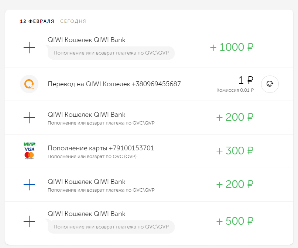Click the comment bubble under the +1000 ₽ entry
The height and width of the screenshot is (248, 298).
[111, 53]
